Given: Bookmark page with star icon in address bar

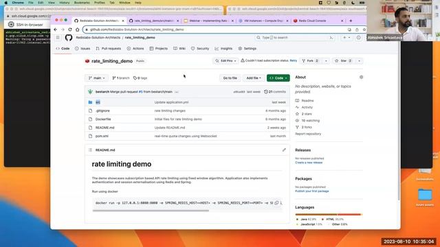Looking at the screenshot, I should coord(364,30).
